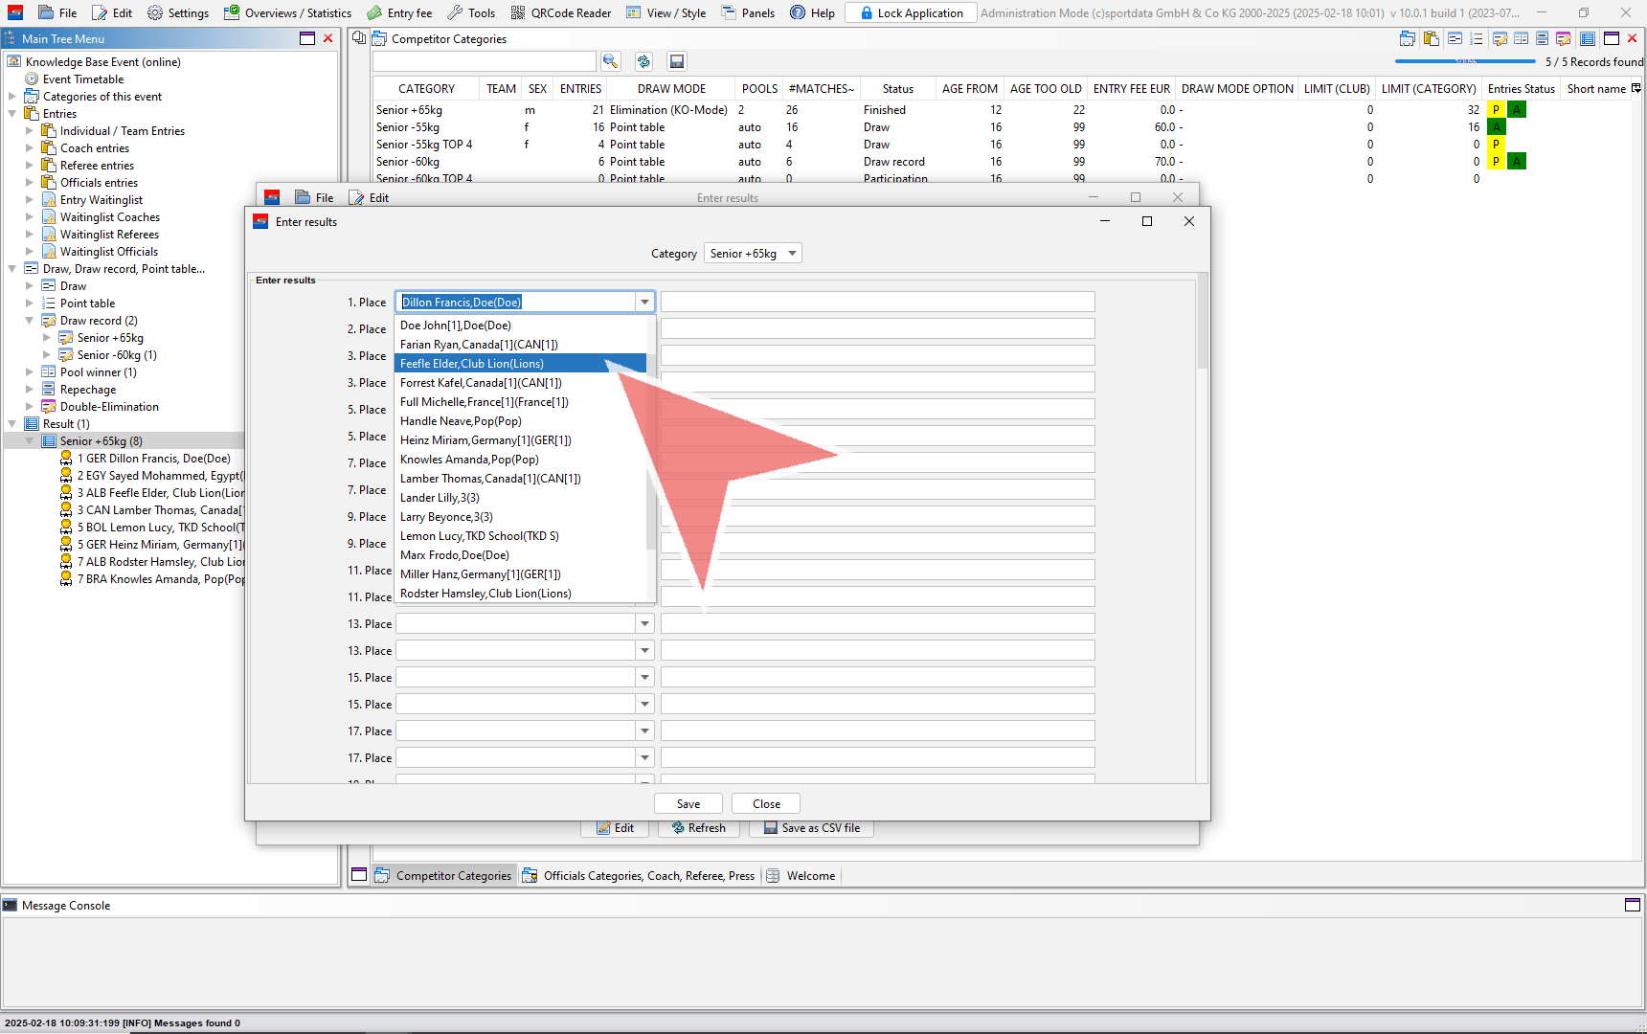Screen dimensions: 1647x1034
Task: Expand the Point table tree node
Action: 30,303
